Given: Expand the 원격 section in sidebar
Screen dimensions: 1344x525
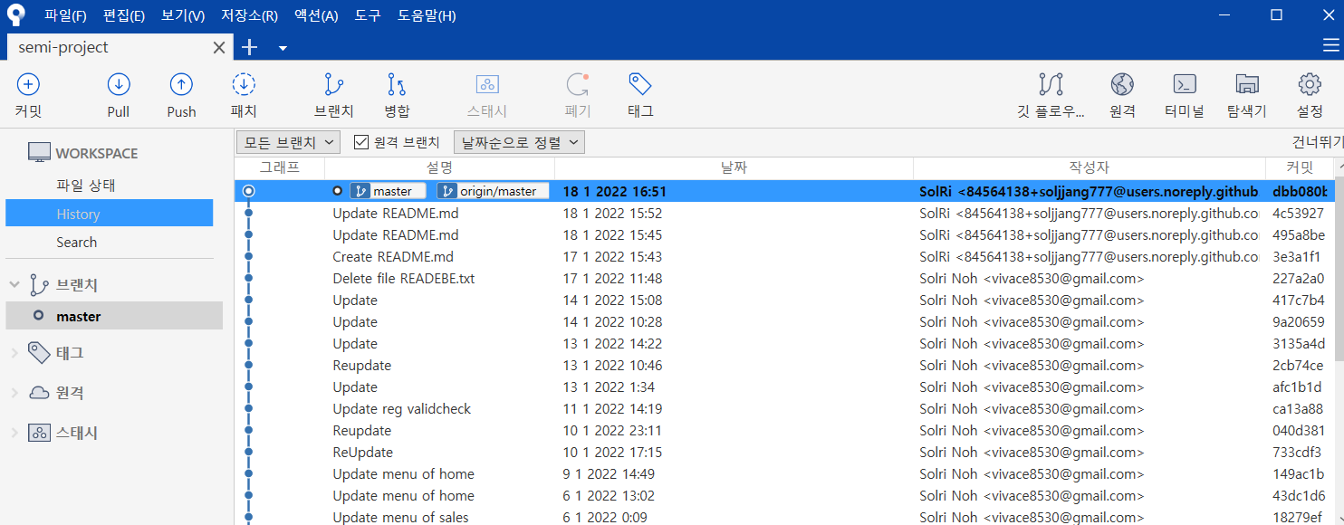Looking at the screenshot, I should pos(14,393).
